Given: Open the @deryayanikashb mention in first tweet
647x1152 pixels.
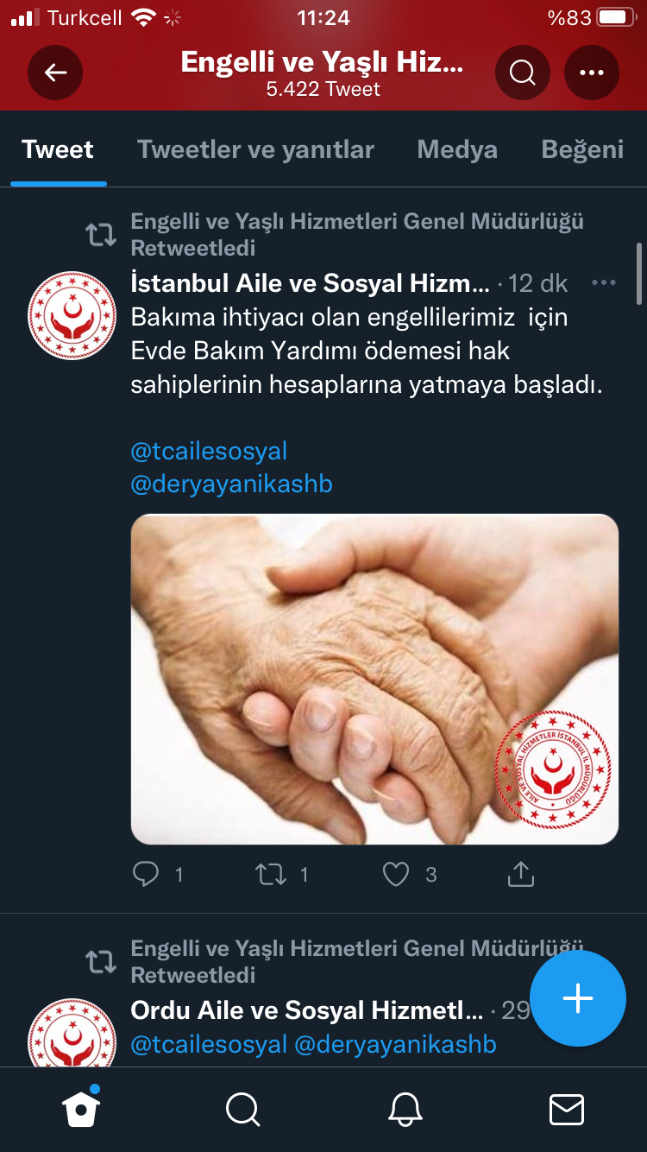Looking at the screenshot, I should 231,484.
